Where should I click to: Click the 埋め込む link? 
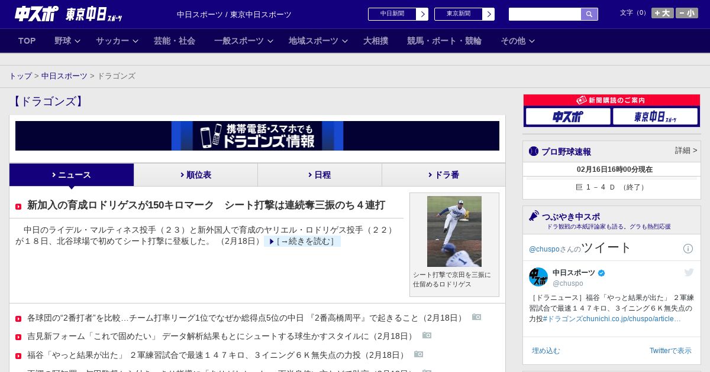pos(546,351)
